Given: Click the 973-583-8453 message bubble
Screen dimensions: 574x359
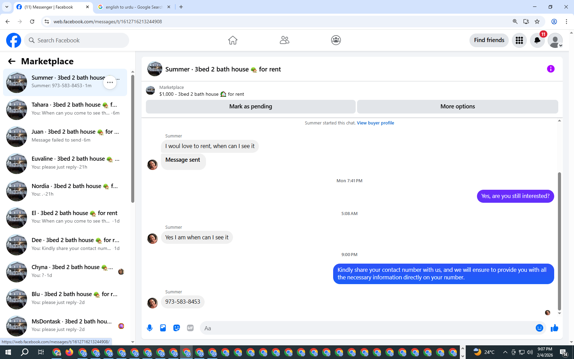Looking at the screenshot, I should (183, 302).
